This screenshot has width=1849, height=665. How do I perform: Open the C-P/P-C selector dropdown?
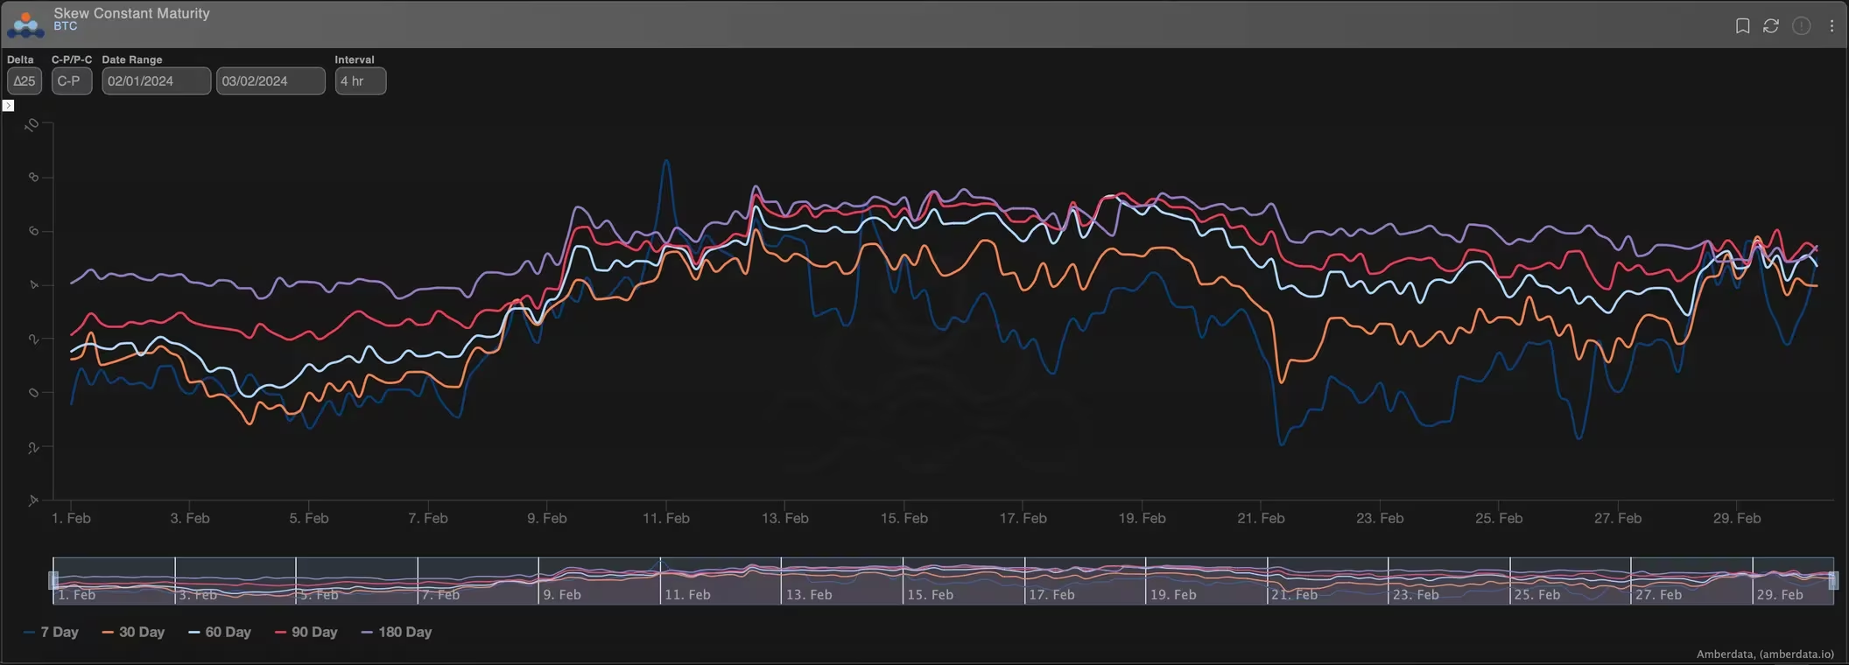[71, 81]
